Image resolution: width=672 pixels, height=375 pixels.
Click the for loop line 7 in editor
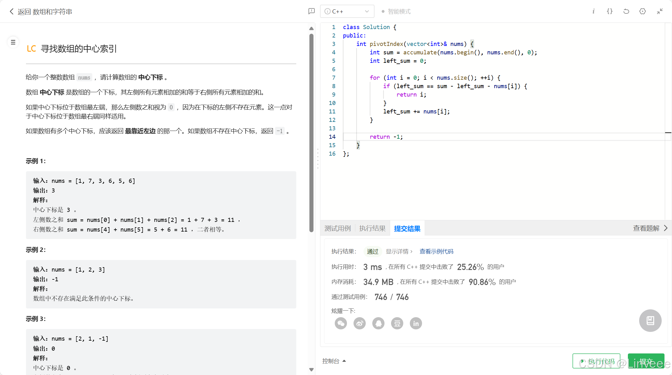point(435,78)
